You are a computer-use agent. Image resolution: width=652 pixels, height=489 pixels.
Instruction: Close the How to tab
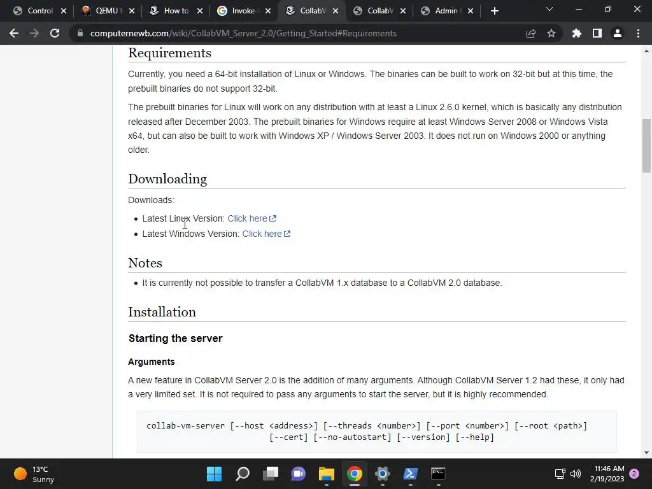tap(200, 11)
